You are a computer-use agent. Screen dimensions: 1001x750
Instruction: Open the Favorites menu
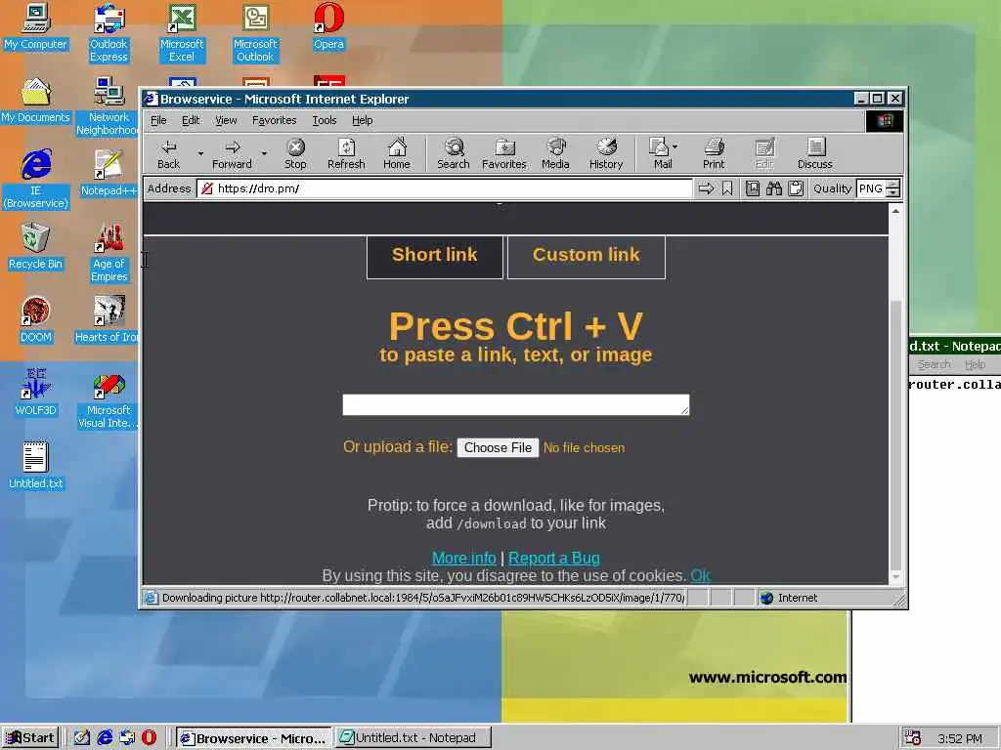274,120
